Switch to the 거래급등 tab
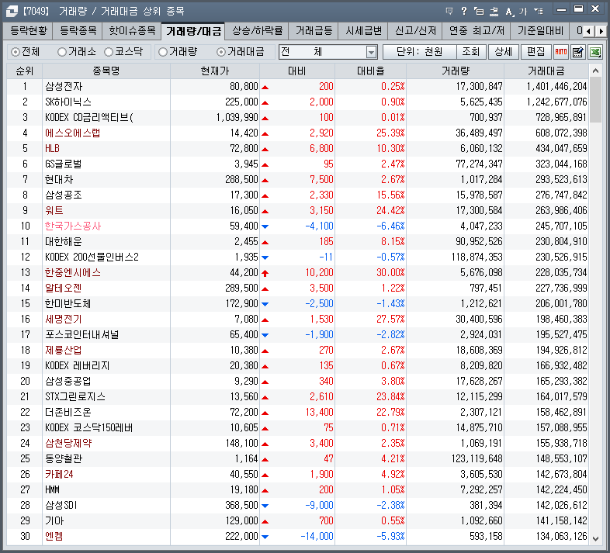Screen dimensions: 610x553 tap(314, 31)
